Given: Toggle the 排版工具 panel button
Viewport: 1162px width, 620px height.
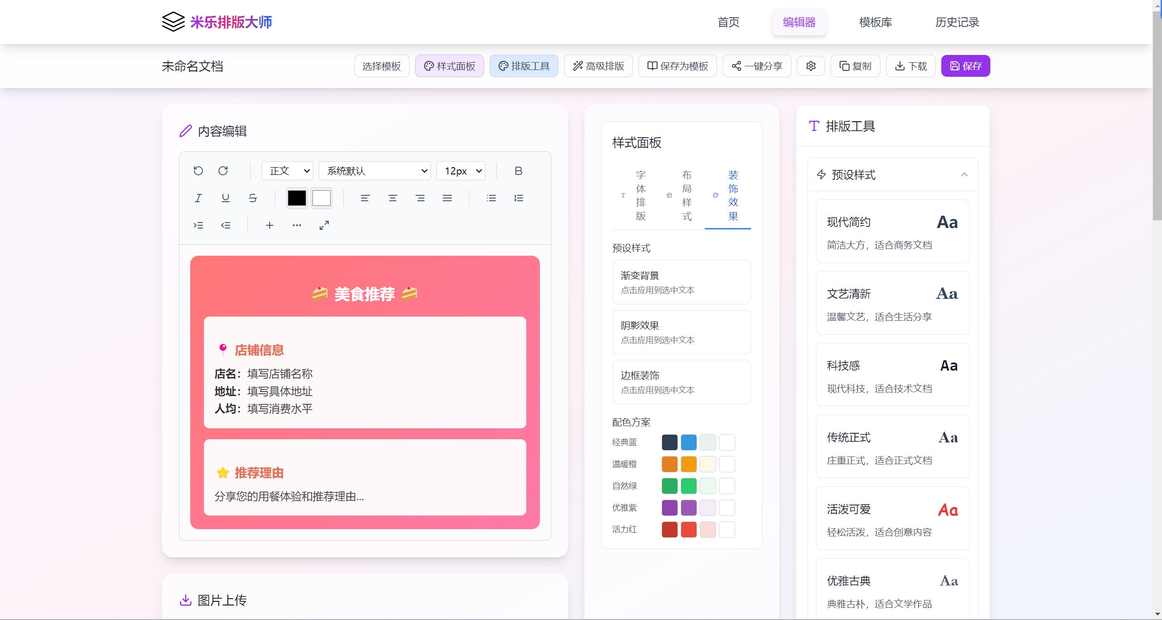Looking at the screenshot, I should click(524, 66).
